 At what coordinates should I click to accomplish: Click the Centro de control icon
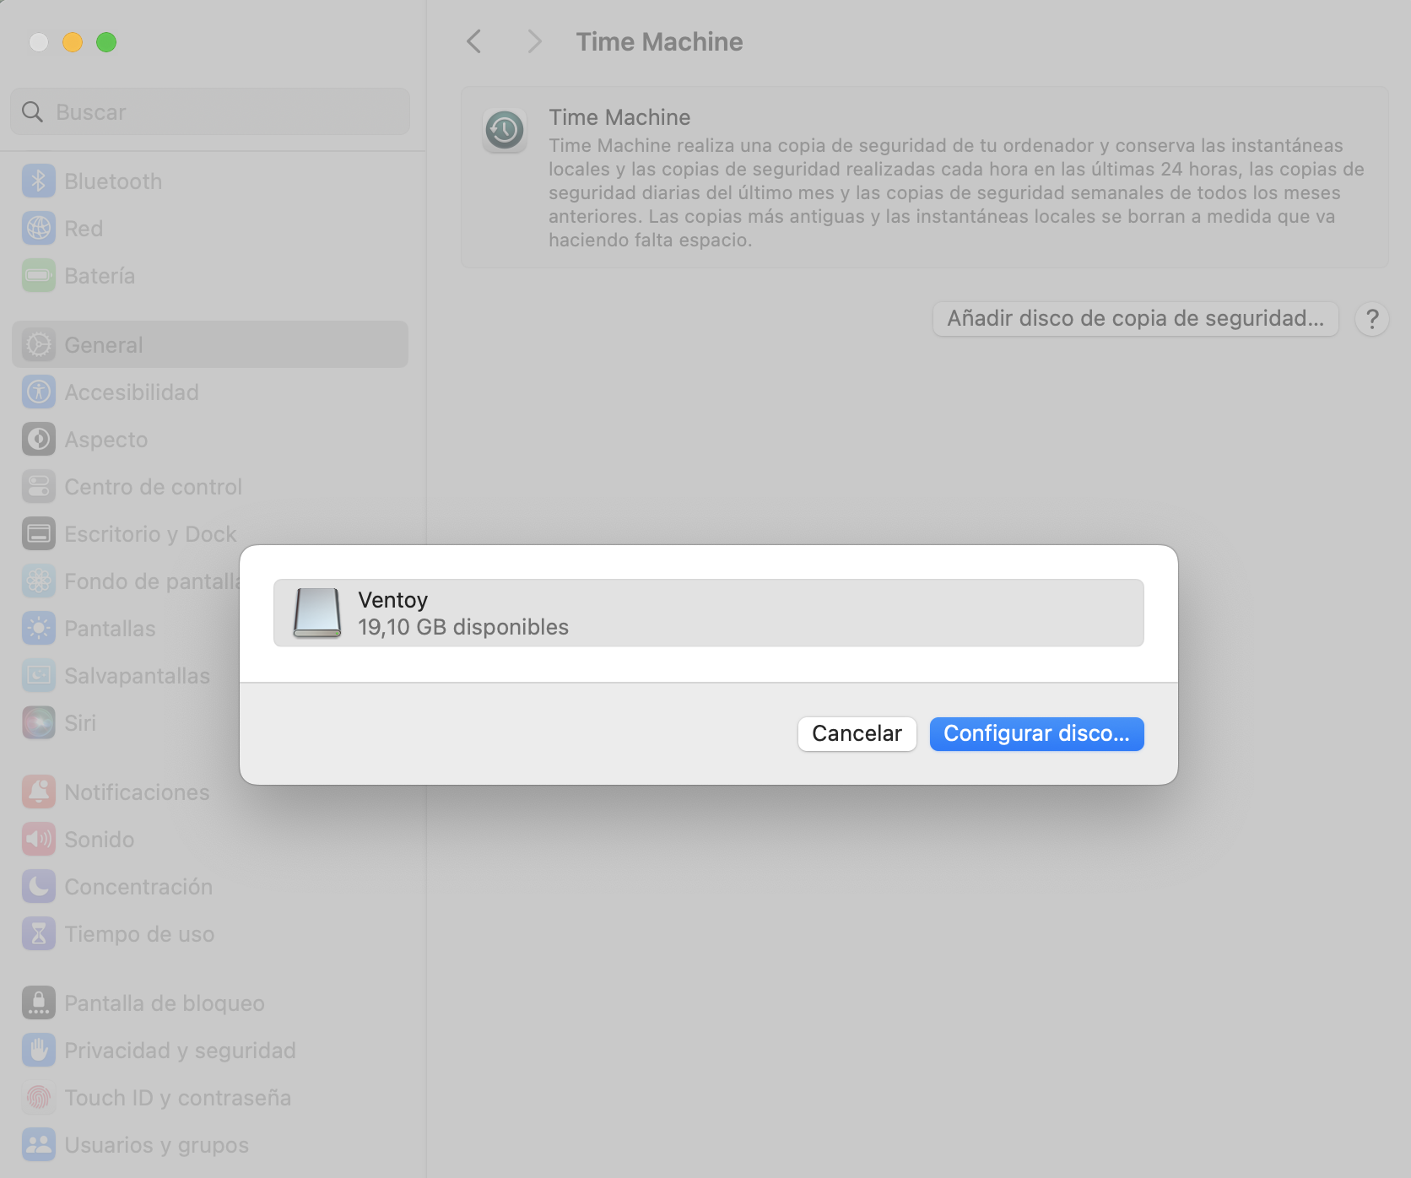39,487
